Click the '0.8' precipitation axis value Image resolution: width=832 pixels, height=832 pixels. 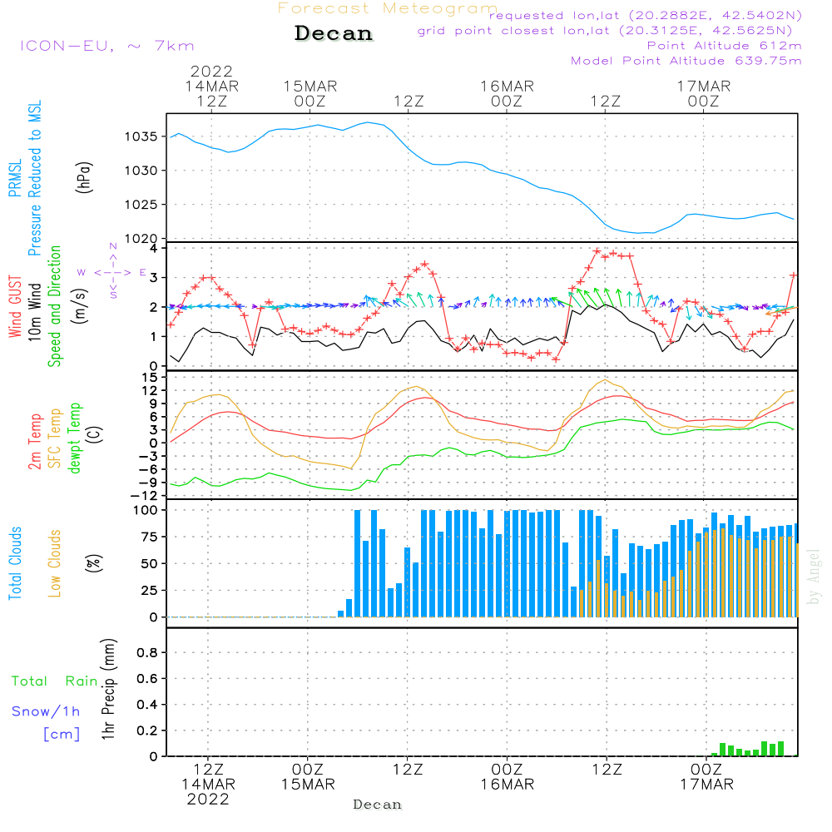tap(147, 652)
